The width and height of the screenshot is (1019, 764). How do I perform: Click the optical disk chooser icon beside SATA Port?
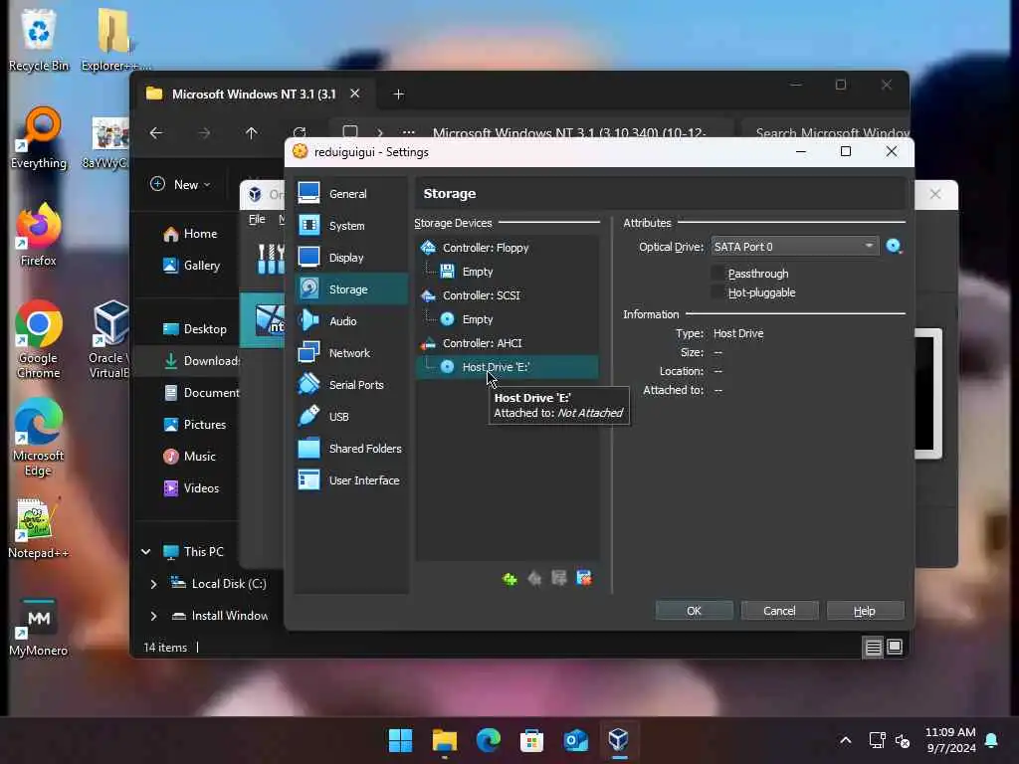(x=895, y=247)
